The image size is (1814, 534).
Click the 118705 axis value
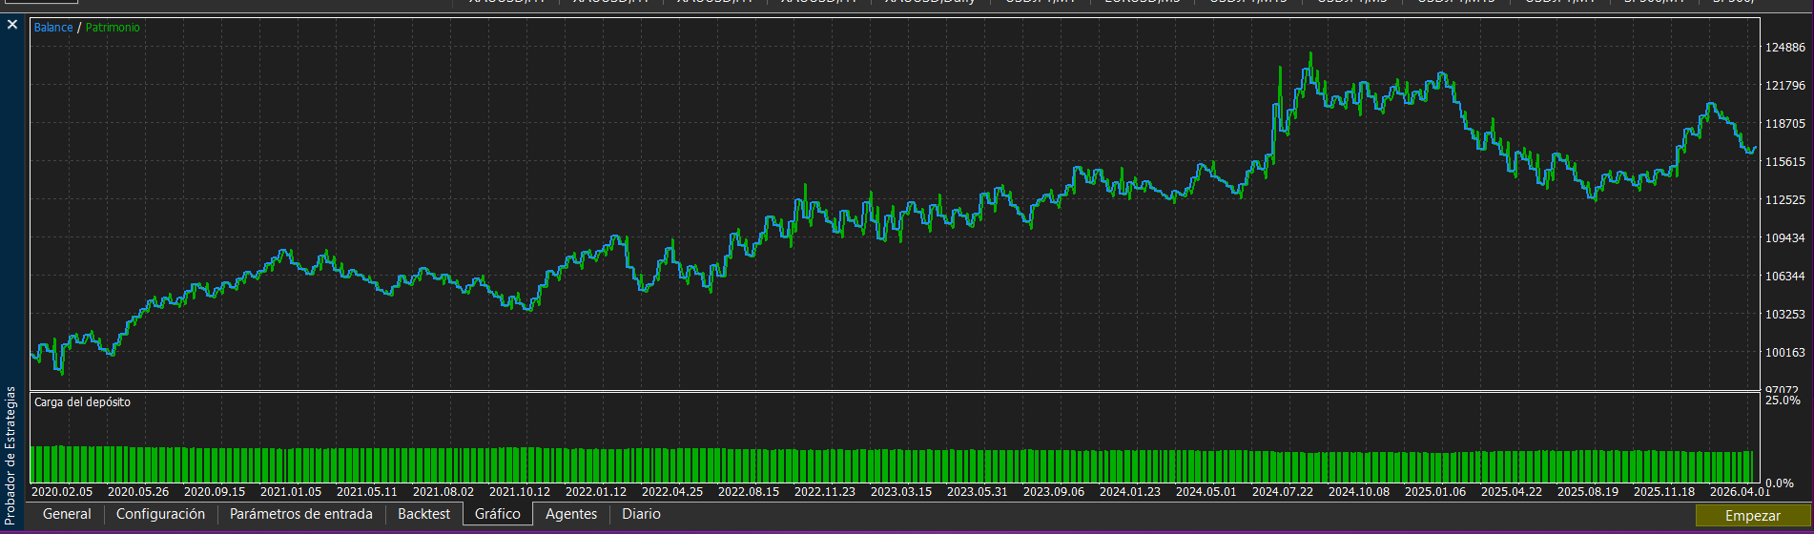point(1784,123)
